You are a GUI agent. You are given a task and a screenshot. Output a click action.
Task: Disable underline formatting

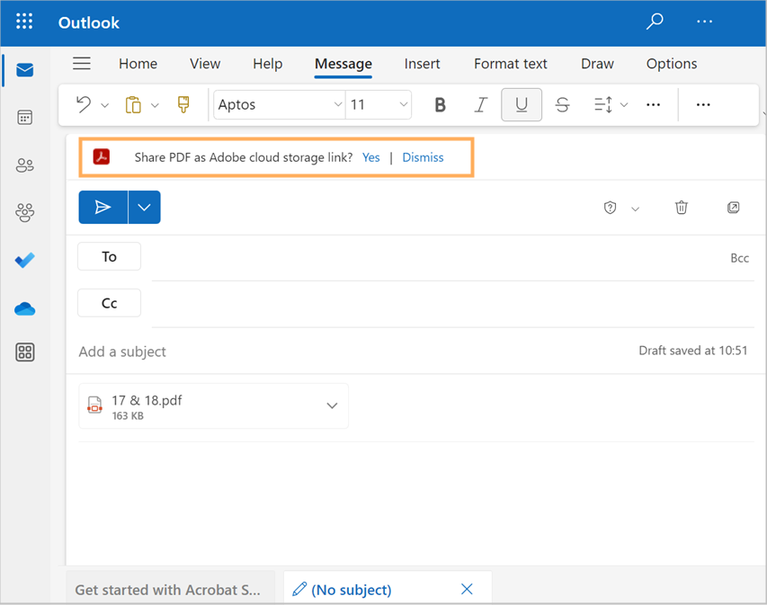click(522, 105)
